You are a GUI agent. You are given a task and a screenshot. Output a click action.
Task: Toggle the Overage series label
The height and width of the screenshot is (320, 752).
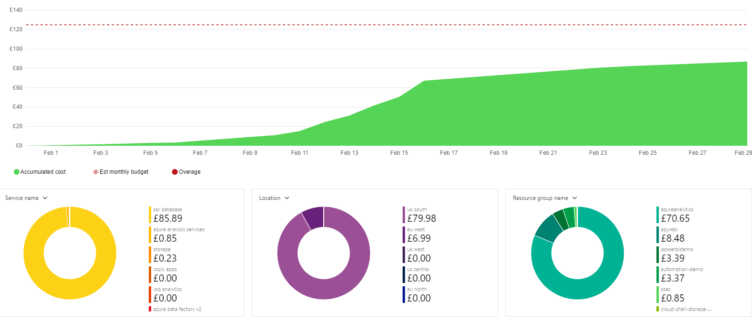pyautogui.click(x=190, y=172)
